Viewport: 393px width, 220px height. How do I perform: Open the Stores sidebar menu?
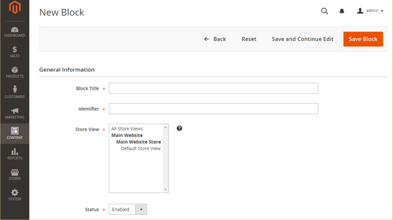(15, 175)
